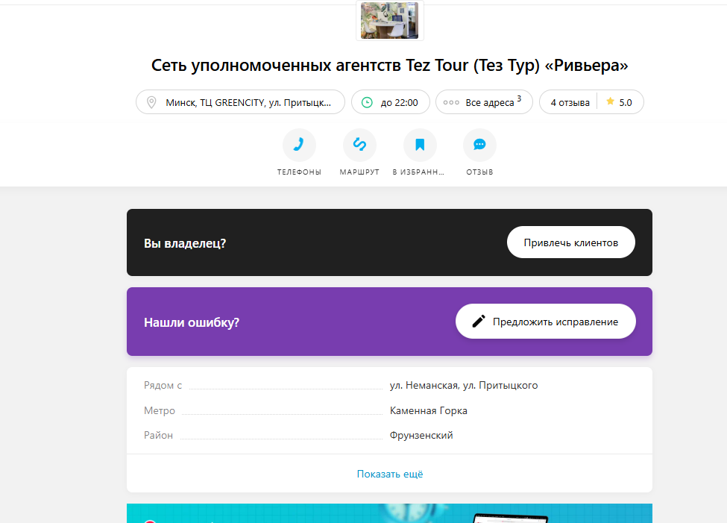
Task: Open the agency photo thumbnail
Action: [389, 20]
